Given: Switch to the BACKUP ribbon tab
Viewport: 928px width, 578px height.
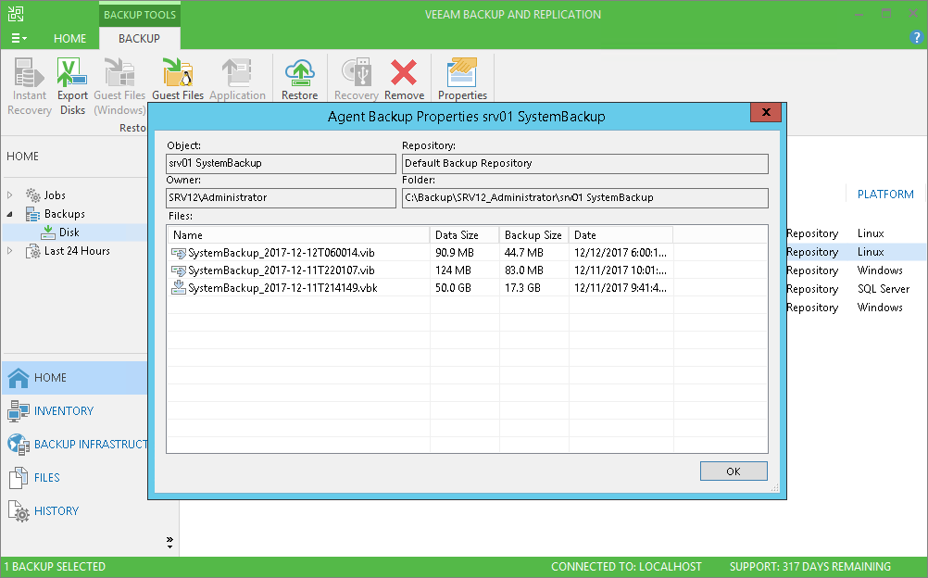Looking at the screenshot, I should click(x=139, y=39).
